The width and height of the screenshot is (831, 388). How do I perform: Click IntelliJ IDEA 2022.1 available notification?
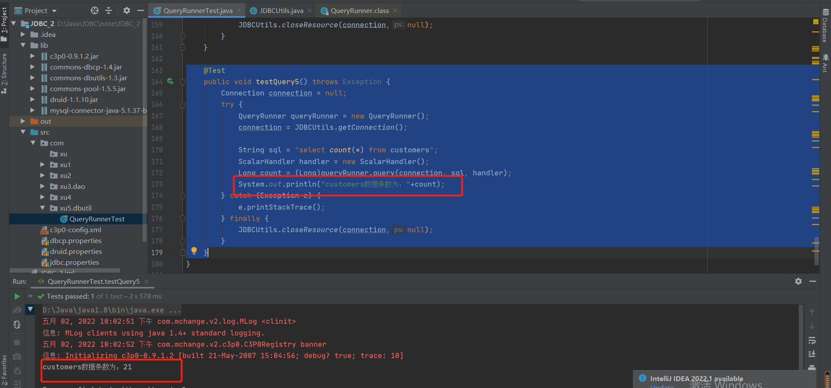click(696, 378)
